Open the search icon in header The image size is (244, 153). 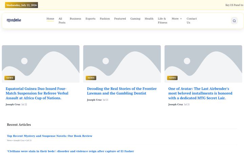pyautogui.click(x=234, y=21)
